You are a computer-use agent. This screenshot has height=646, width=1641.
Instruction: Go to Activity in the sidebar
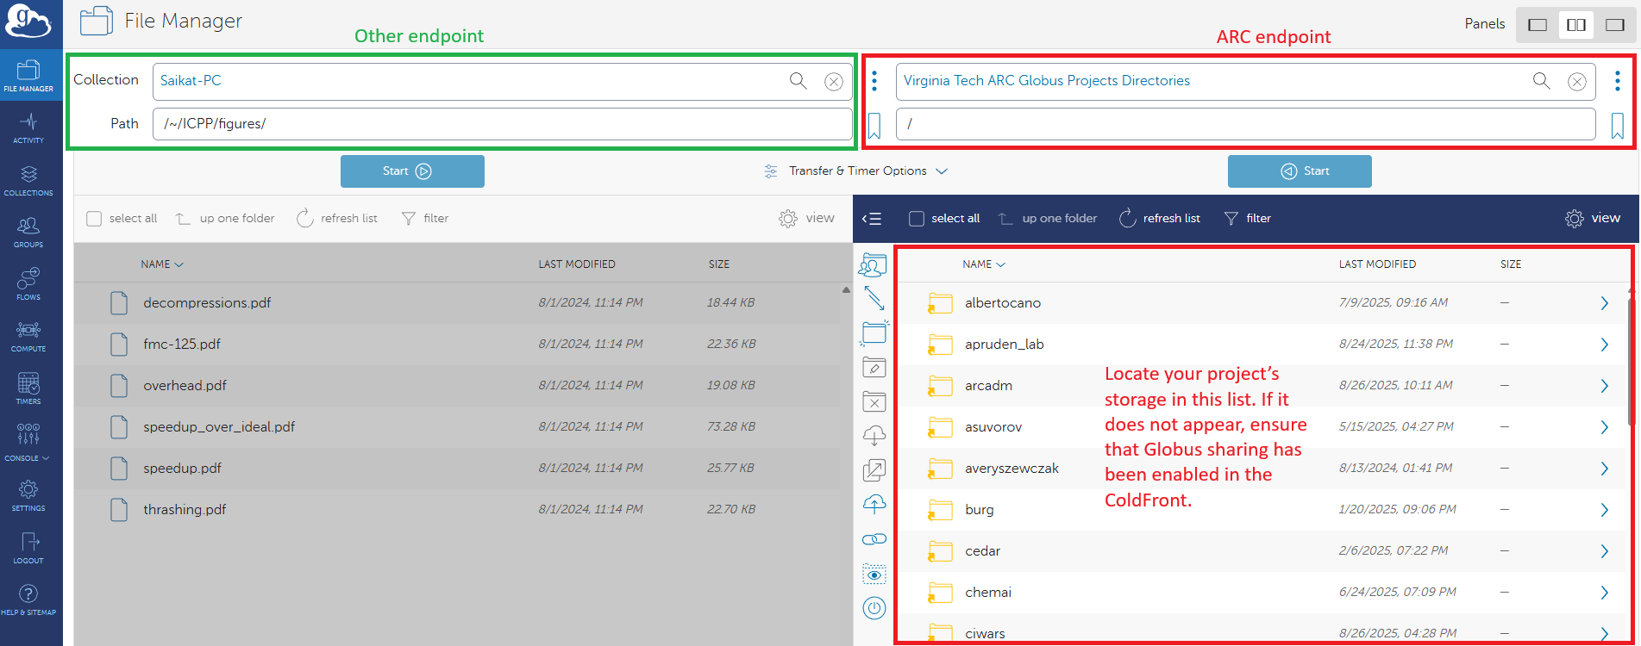pyautogui.click(x=28, y=127)
